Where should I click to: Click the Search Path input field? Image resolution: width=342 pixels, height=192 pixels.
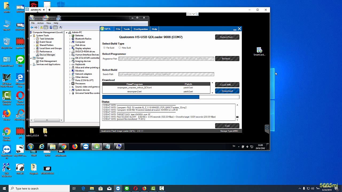click(x=166, y=74)
